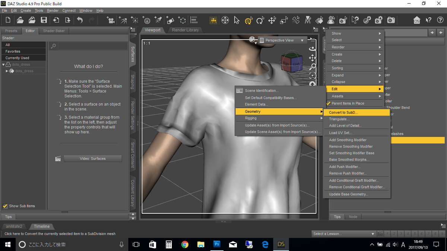Select the All shader filter

click(x=24, y=45)
